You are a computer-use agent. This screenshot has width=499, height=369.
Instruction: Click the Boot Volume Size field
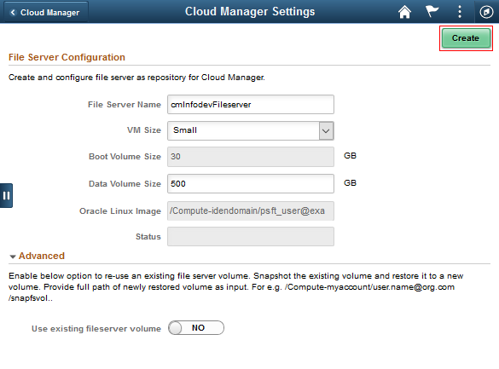[251, 157]
